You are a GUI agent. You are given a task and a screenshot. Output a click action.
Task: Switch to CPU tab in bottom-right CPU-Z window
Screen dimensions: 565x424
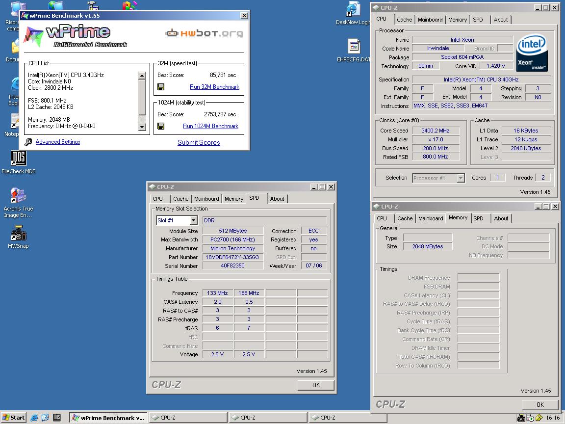pyautogui.click(x=382, y=218)
